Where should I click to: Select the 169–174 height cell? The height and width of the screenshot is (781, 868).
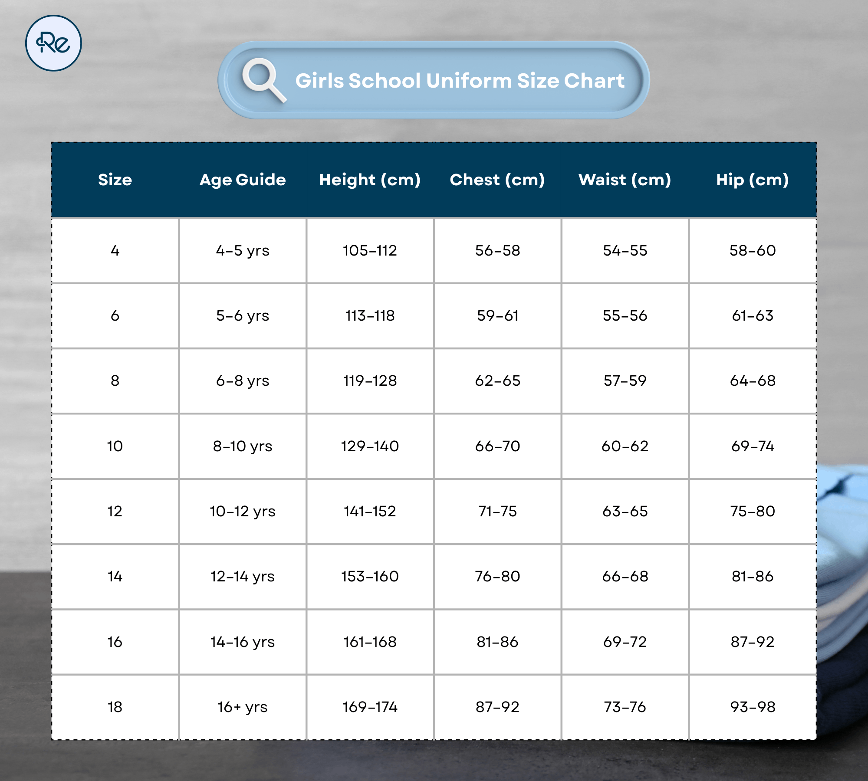point(370,707)
